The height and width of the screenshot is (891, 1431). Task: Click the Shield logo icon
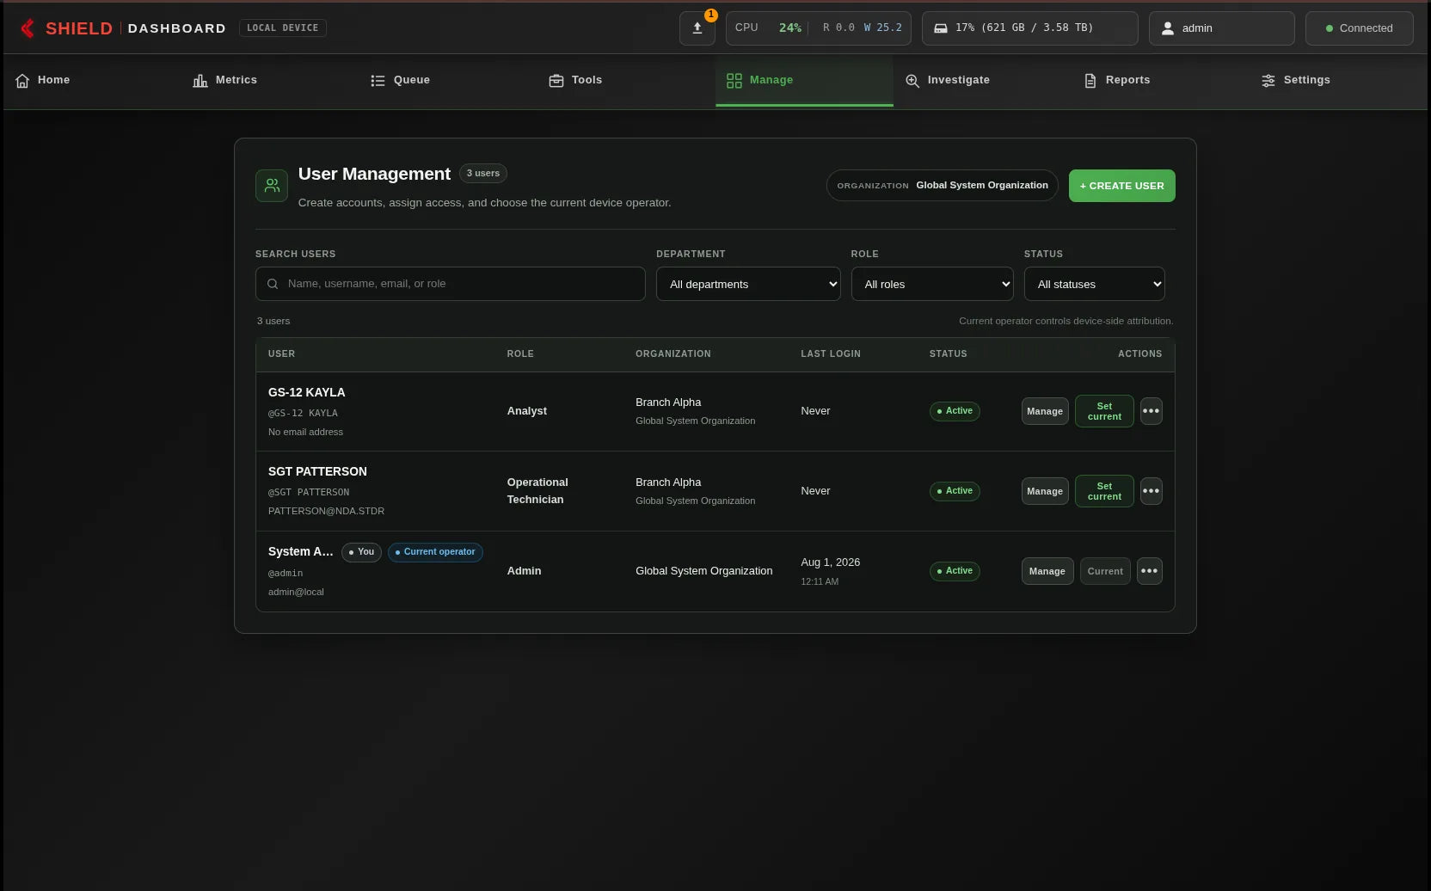pos(28,28)
